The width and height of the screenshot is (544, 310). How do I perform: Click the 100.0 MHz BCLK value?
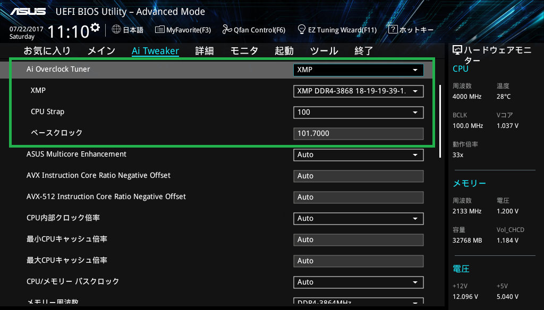[x=467, y=126]
